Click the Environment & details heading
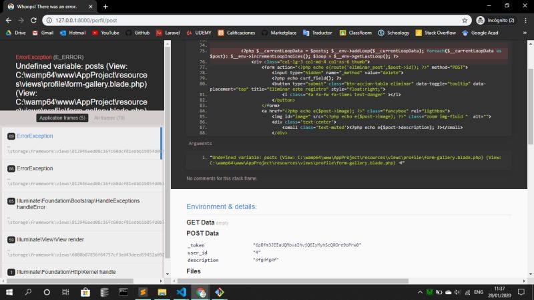 (222, 206)
